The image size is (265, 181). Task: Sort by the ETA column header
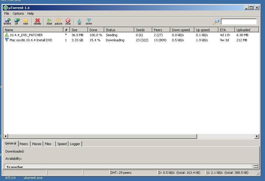[227, 30]
